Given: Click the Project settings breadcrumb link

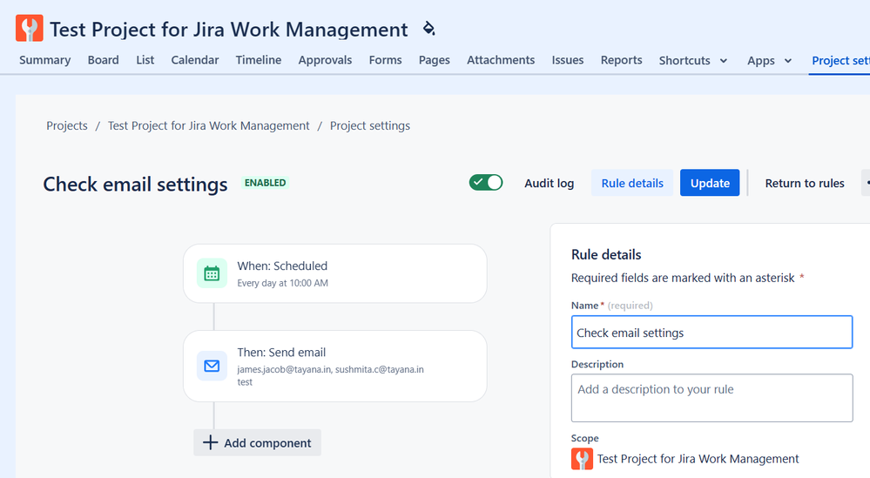Looking at the screenshot, I should click(x=370, y=126).
